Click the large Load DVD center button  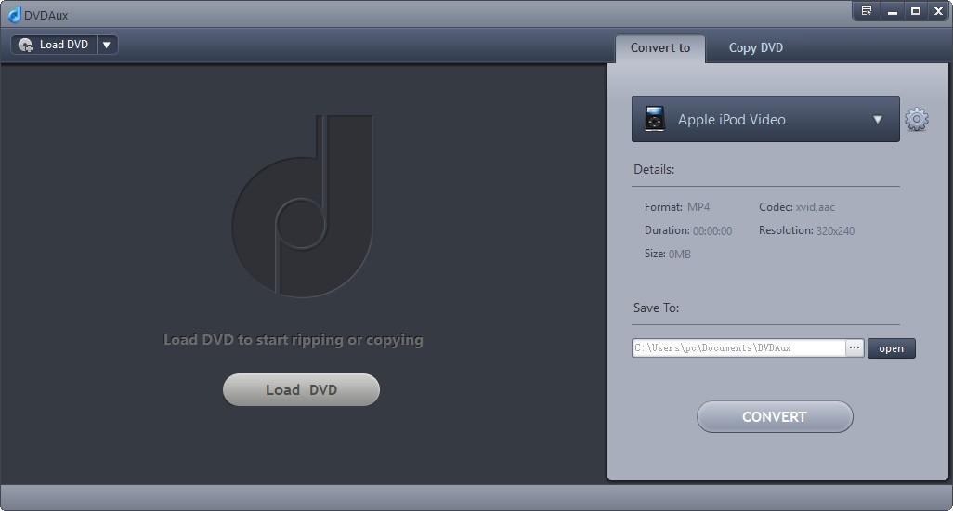[302, 389]
